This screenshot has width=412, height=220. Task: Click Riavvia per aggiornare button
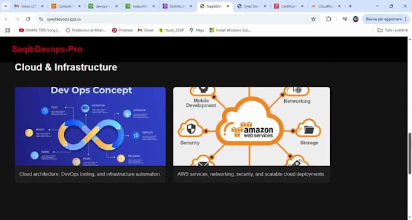point(384,19)
